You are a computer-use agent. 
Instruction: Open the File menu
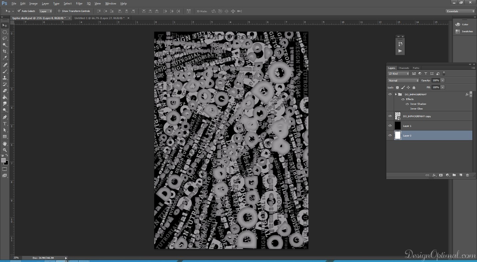tap(14, 3)
